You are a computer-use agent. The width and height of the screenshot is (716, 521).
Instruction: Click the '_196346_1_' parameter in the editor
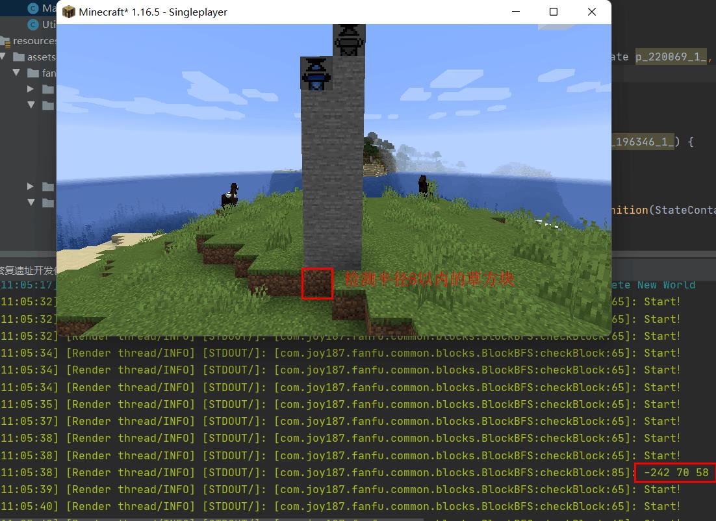point(643,142)
